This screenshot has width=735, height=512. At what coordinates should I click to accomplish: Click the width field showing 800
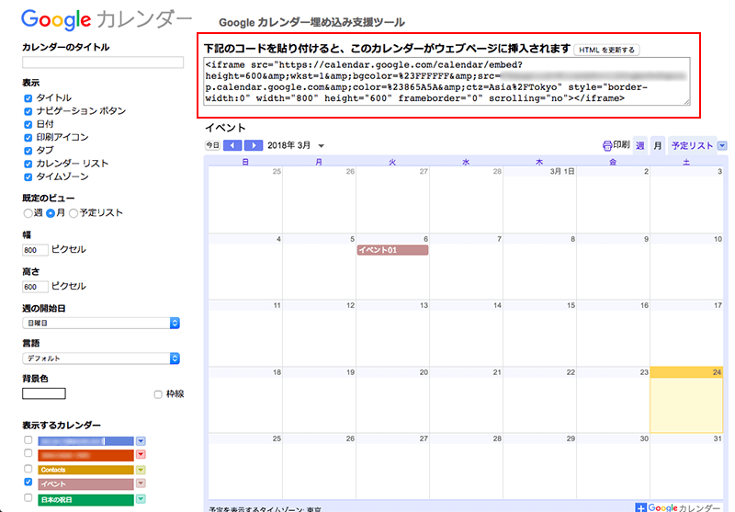coord(35,250)
